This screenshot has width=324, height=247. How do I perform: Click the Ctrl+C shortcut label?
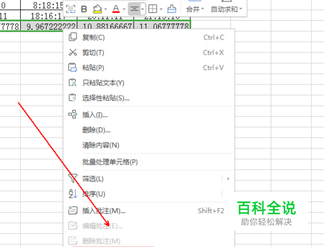[x=214, y=38]
